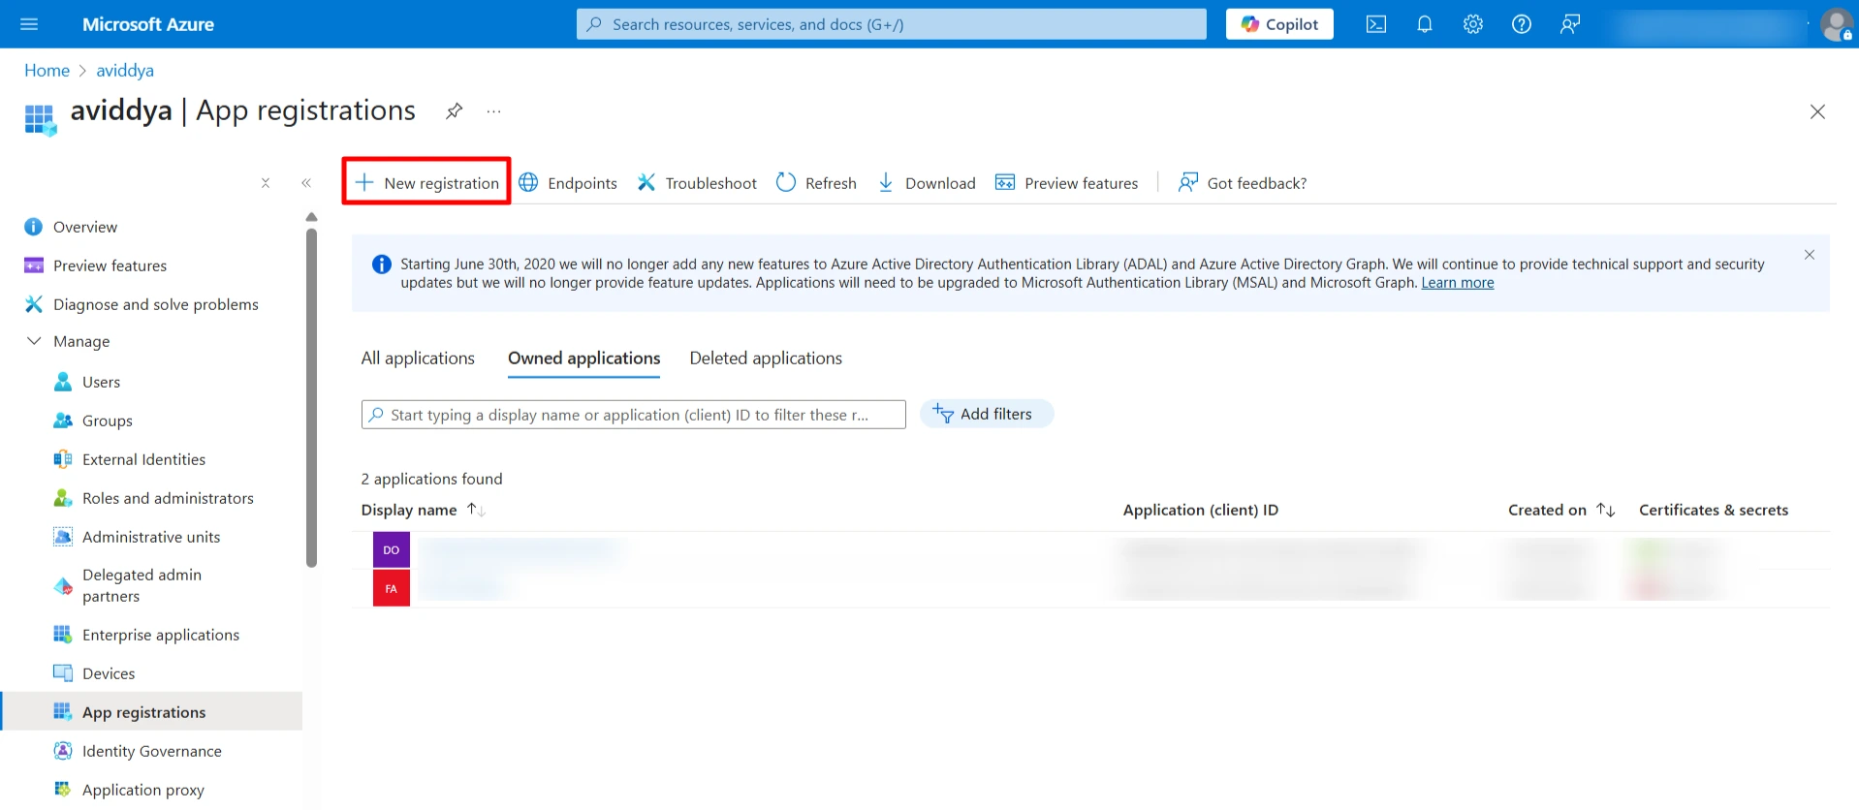Download the app registrations list
The image size is (1859, 810).
click(x=927, y=183)
